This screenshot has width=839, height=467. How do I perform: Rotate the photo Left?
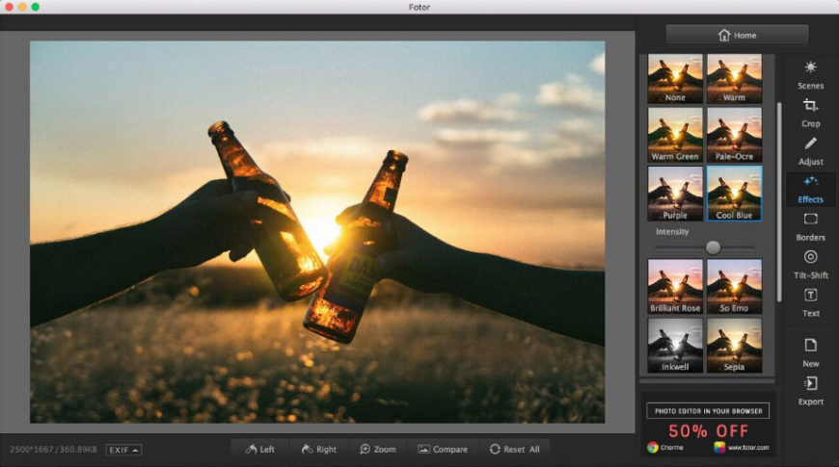[x=260, y=449]
